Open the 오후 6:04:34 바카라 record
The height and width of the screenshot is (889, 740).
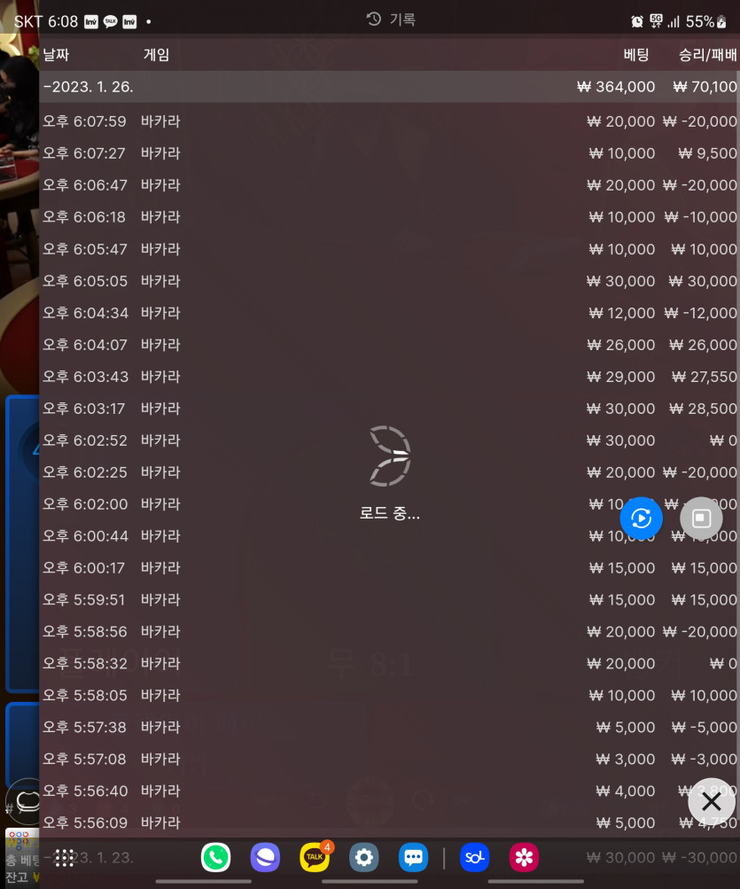tap(389, 312)
